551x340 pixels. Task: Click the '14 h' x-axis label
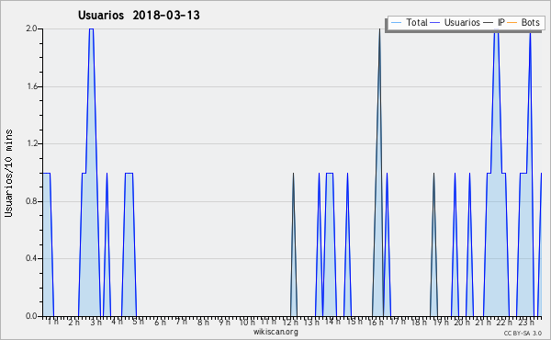pos(332,322)
